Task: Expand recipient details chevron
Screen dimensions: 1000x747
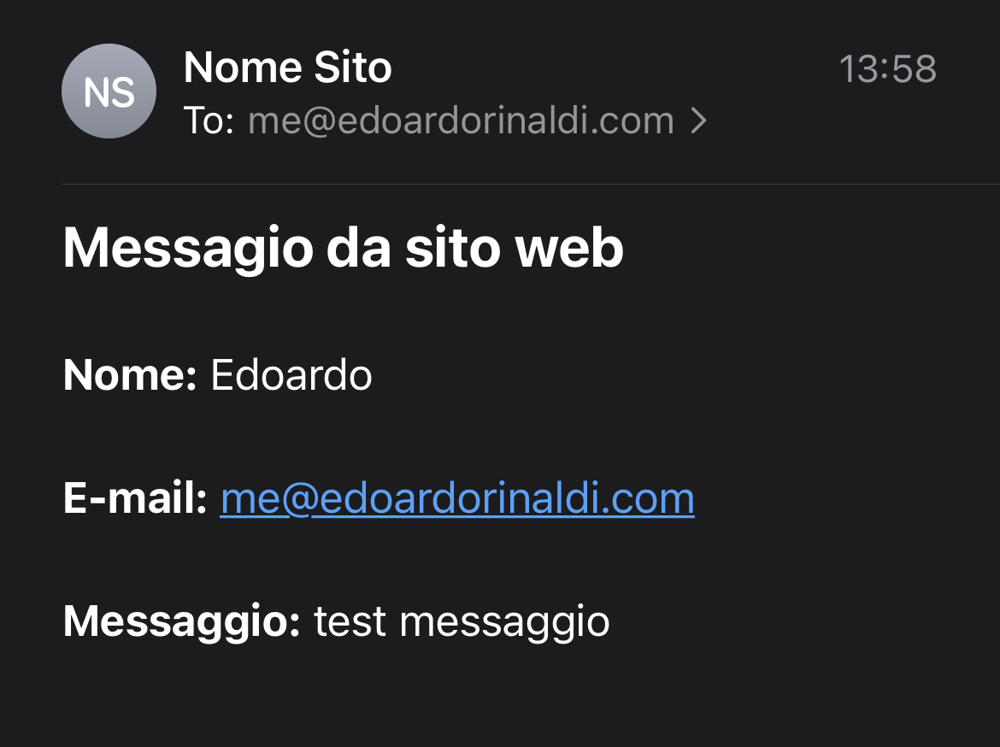Action: tap(699, 122)
